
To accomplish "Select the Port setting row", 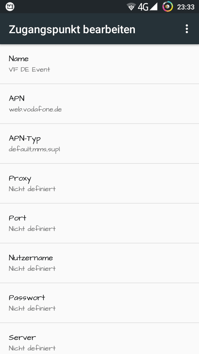I will [x=99, y=223].
